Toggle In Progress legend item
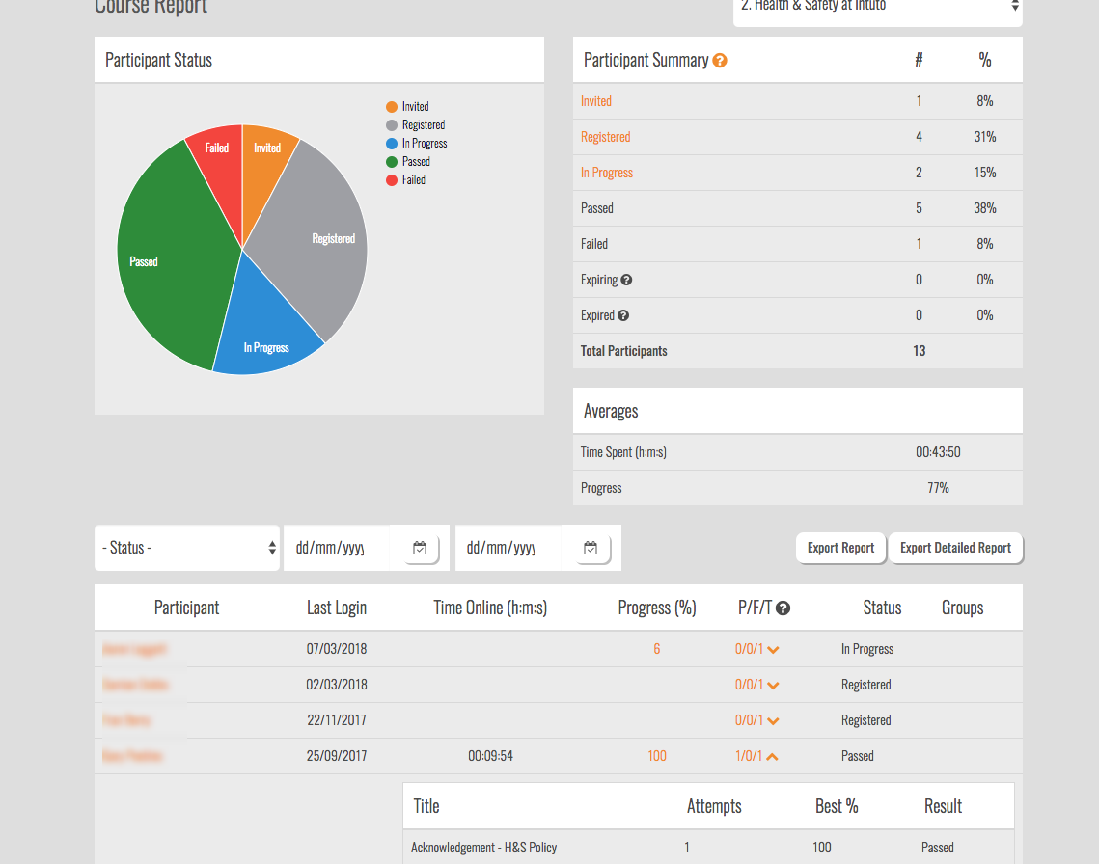Screen dimensions: 1099x864 [x=416, y=143]
